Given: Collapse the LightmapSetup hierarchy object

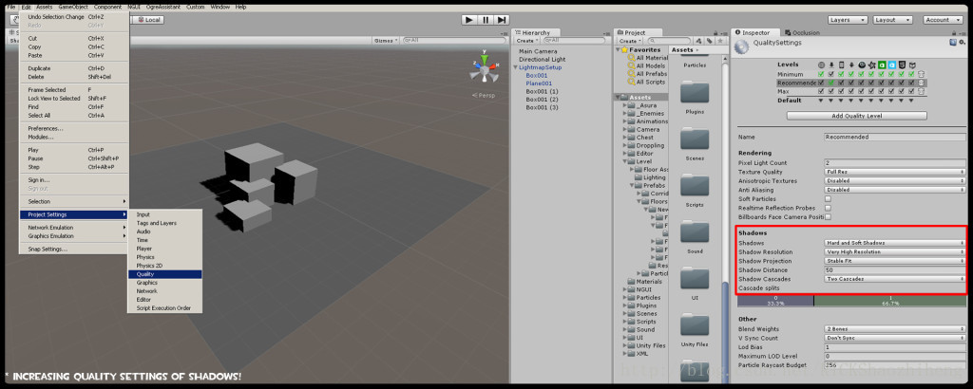Looking at the screenshot, I should tap(516, 67).
